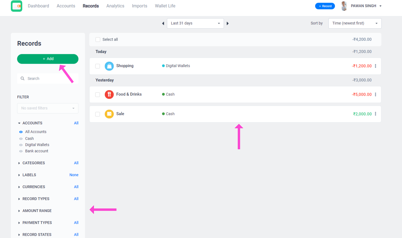This screenshot has height=238, width=402.
Task: Go to the next date period arrow
Action: coord(227,23)
